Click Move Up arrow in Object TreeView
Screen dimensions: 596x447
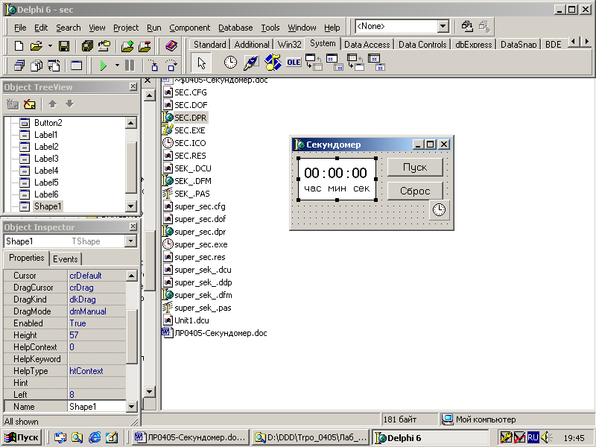pyautogui.click(x=52, y=104)
